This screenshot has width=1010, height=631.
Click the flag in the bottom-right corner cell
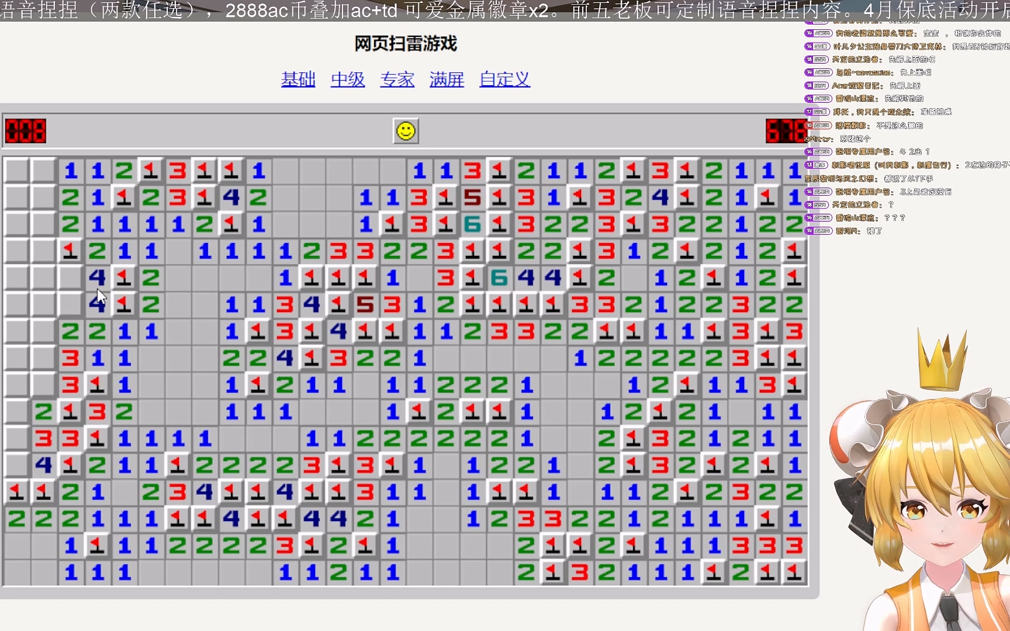(x=794, y=573)
